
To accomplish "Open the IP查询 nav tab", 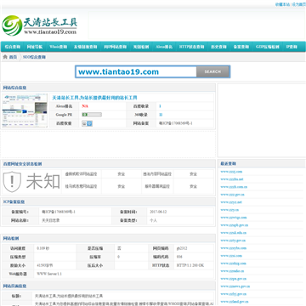I will (292, 47).
